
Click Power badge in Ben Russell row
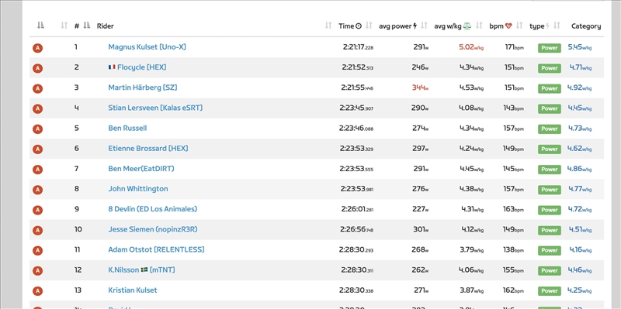coord(550,129)
